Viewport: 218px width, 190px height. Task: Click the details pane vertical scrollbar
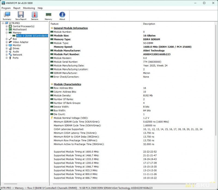pyautogui.click(x=216, y=80)
